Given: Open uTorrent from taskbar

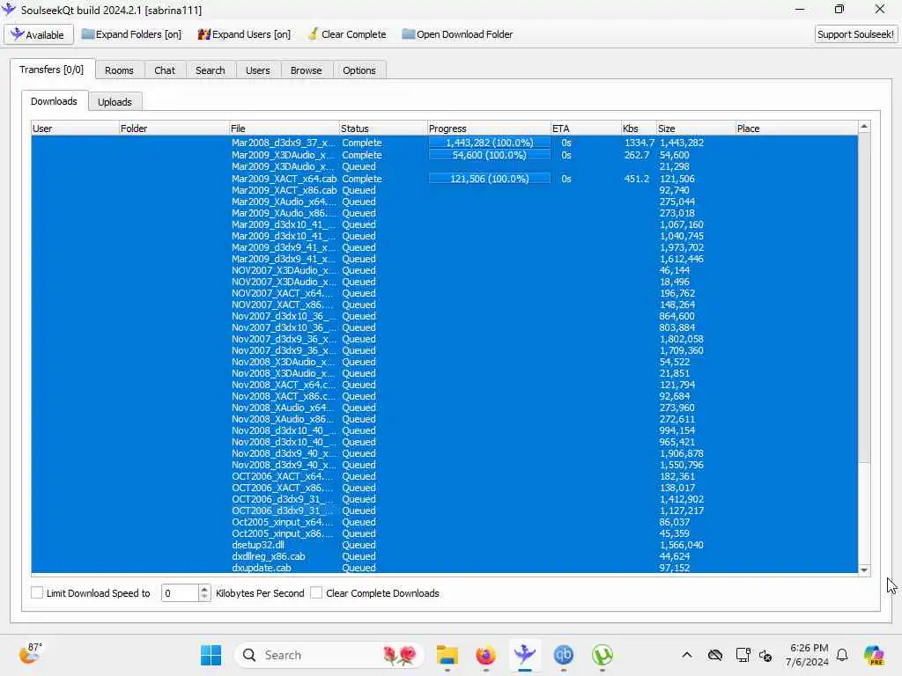Looking at the screenshot, I should click(x=603, y=655).
